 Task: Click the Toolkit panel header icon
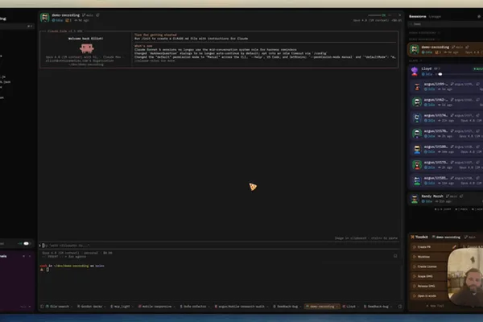coord(412,237)
